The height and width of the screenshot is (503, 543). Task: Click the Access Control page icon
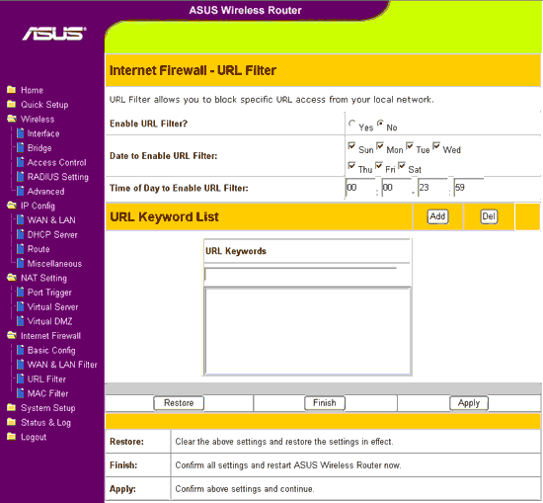coord(21,162)
